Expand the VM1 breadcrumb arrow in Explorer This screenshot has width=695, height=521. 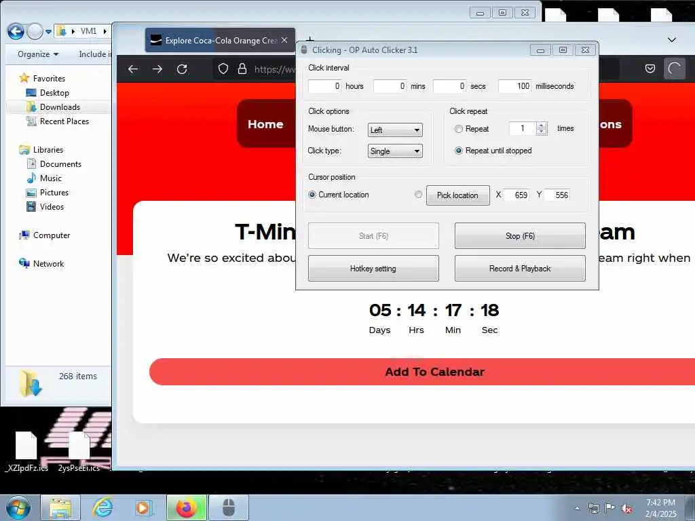click(105, 31)
